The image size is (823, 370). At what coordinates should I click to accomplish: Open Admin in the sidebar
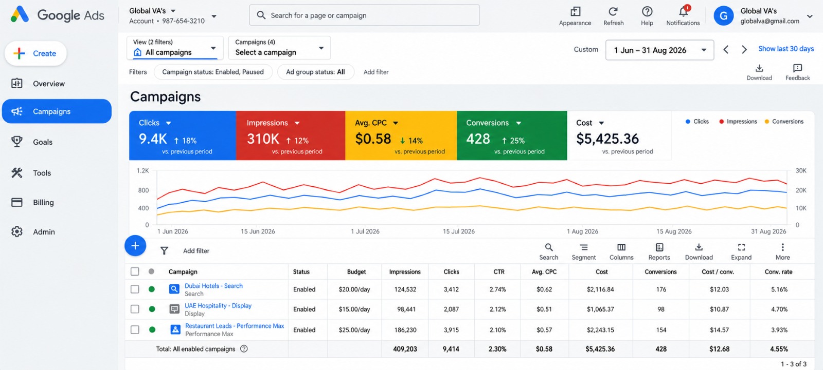(57, 232)
